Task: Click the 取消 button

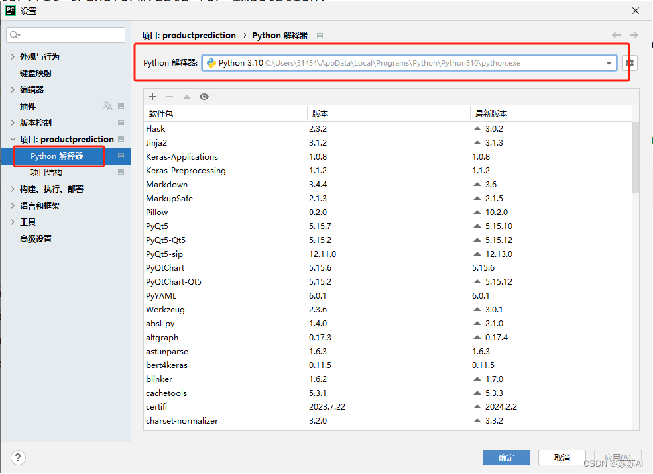Action: coord(562,457)
